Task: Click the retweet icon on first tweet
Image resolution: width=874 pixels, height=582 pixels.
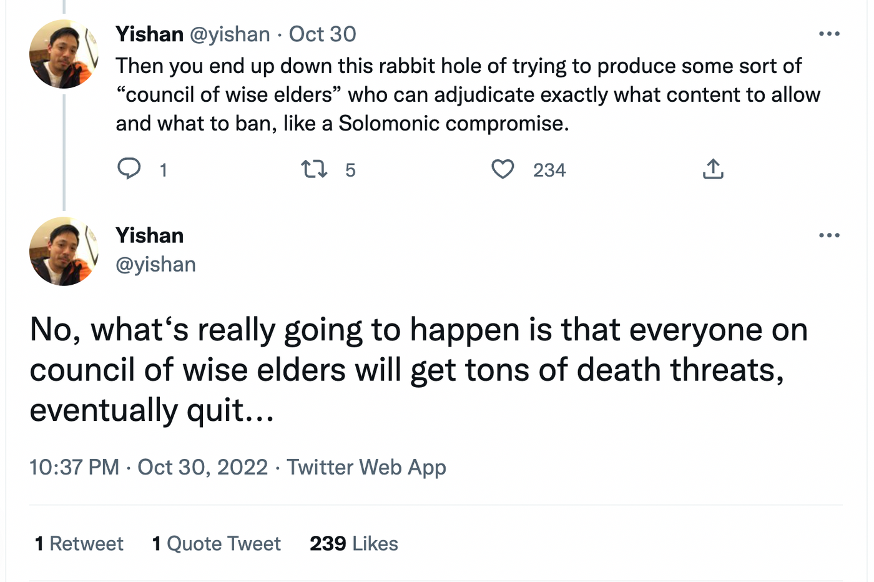Action: 314,169
